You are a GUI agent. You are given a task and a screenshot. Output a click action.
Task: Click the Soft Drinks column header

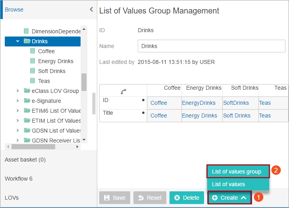click(x=245, y=88)
